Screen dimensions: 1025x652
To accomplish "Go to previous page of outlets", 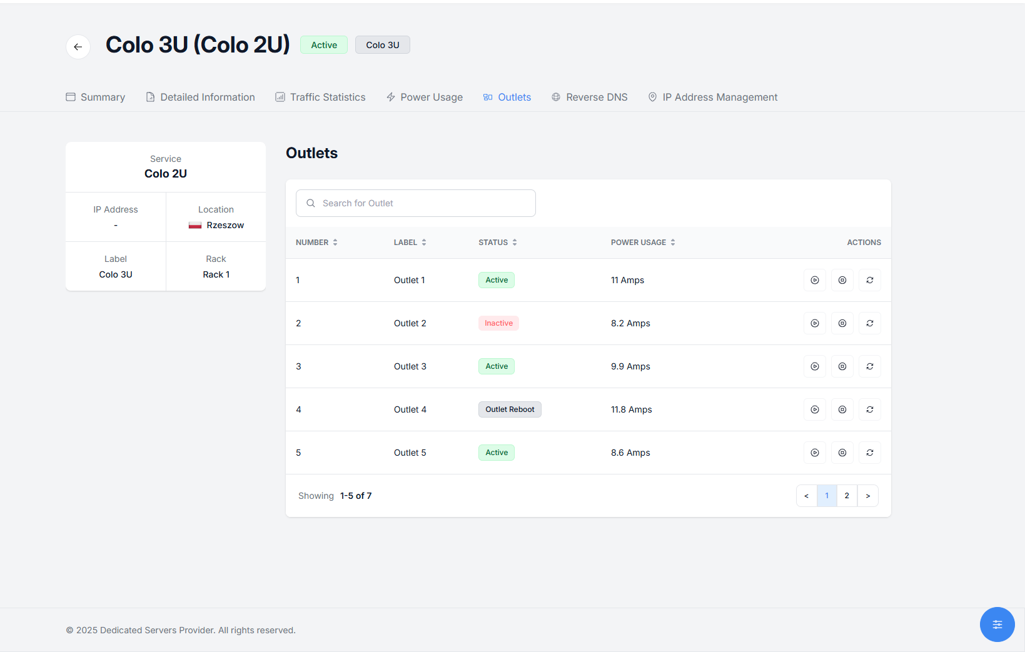I will tap(807, 496).
